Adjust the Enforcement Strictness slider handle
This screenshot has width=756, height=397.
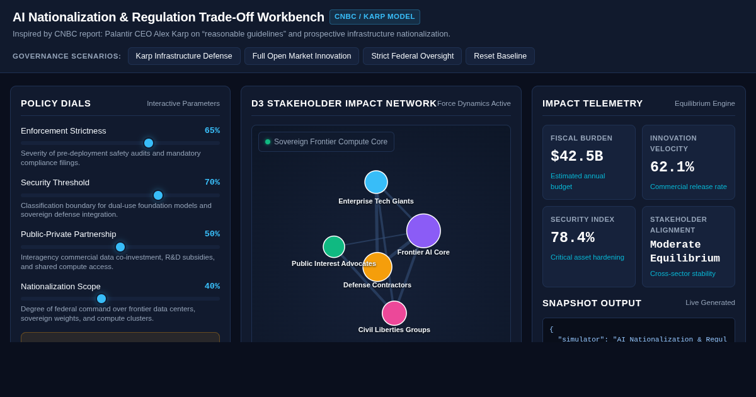149,143
